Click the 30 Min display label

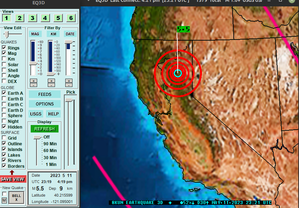[x=50, y=157]
